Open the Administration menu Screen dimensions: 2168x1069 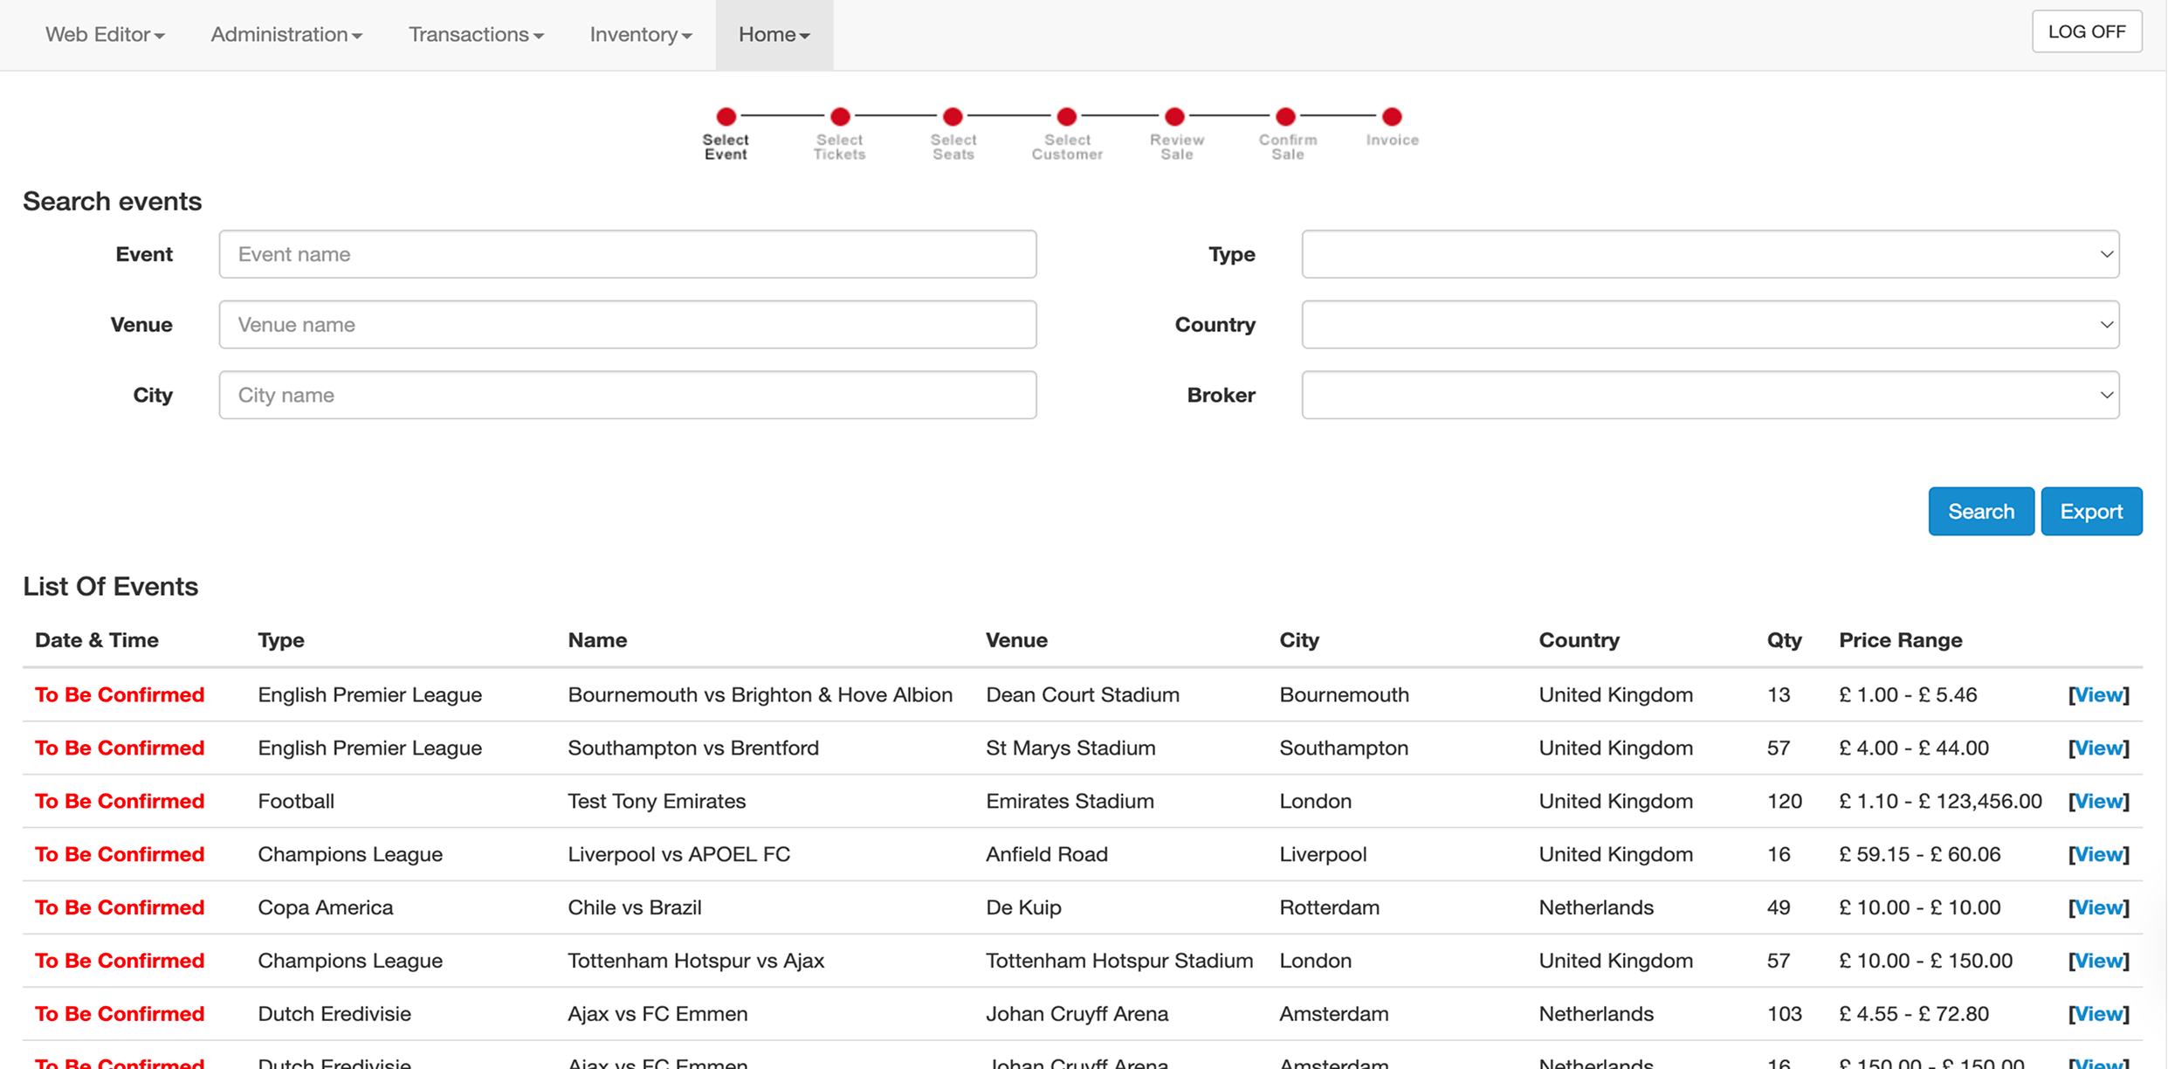click(x=286, y=34)
